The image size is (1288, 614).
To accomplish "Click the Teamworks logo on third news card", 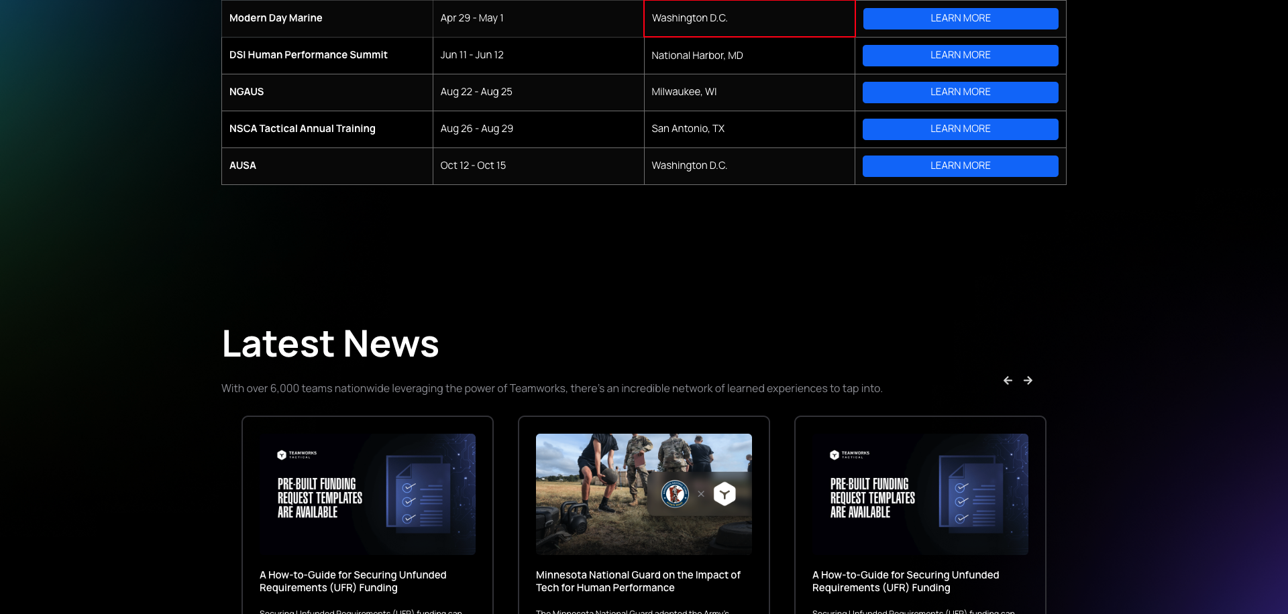I will 849,454.
